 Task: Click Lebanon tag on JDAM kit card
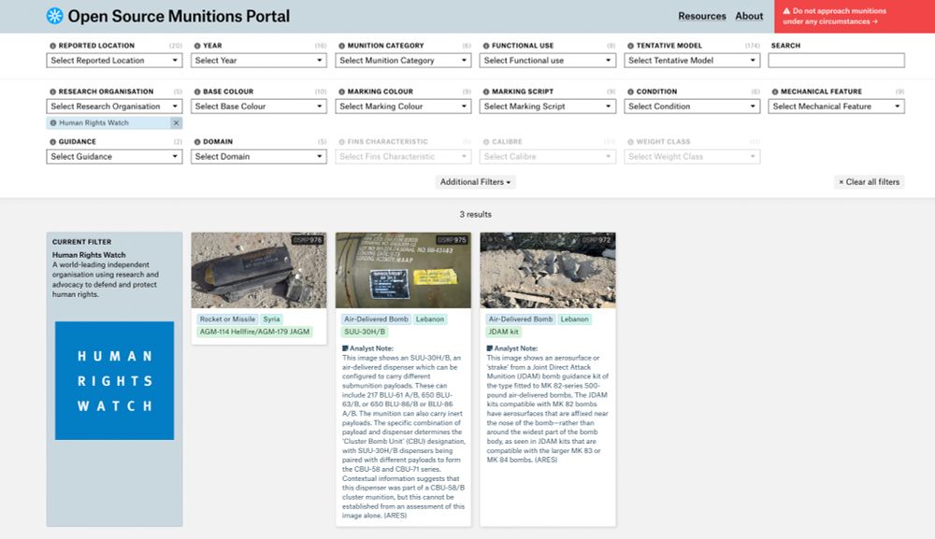[x=574, y=319]
